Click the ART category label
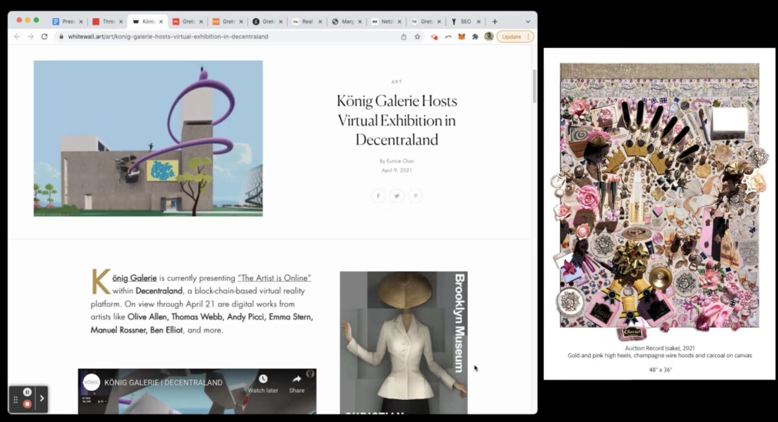 coord(397,82)
